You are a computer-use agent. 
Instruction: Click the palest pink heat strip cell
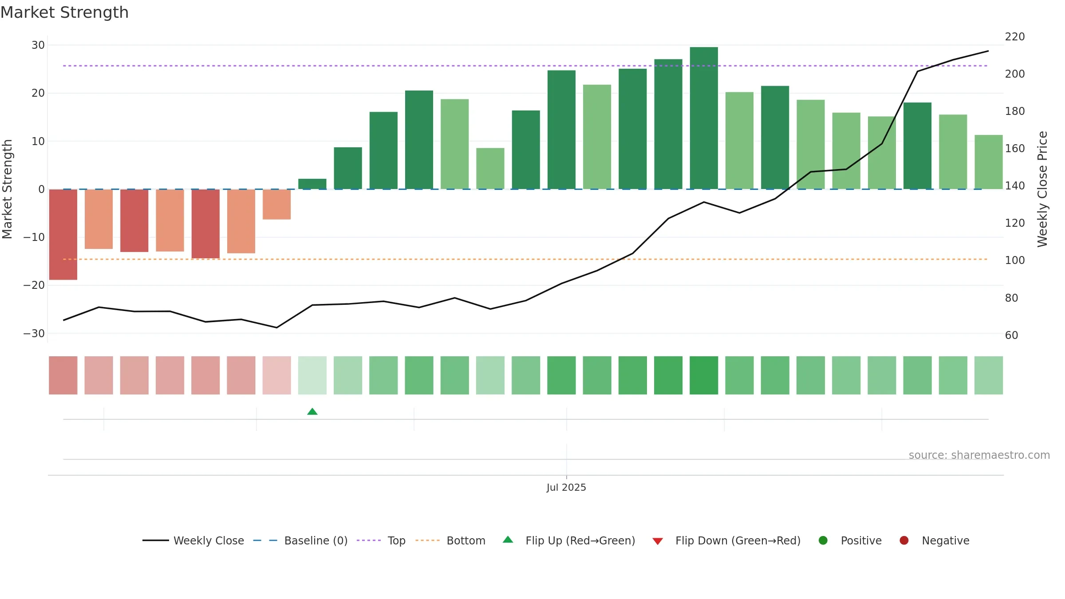coord(276,375)
